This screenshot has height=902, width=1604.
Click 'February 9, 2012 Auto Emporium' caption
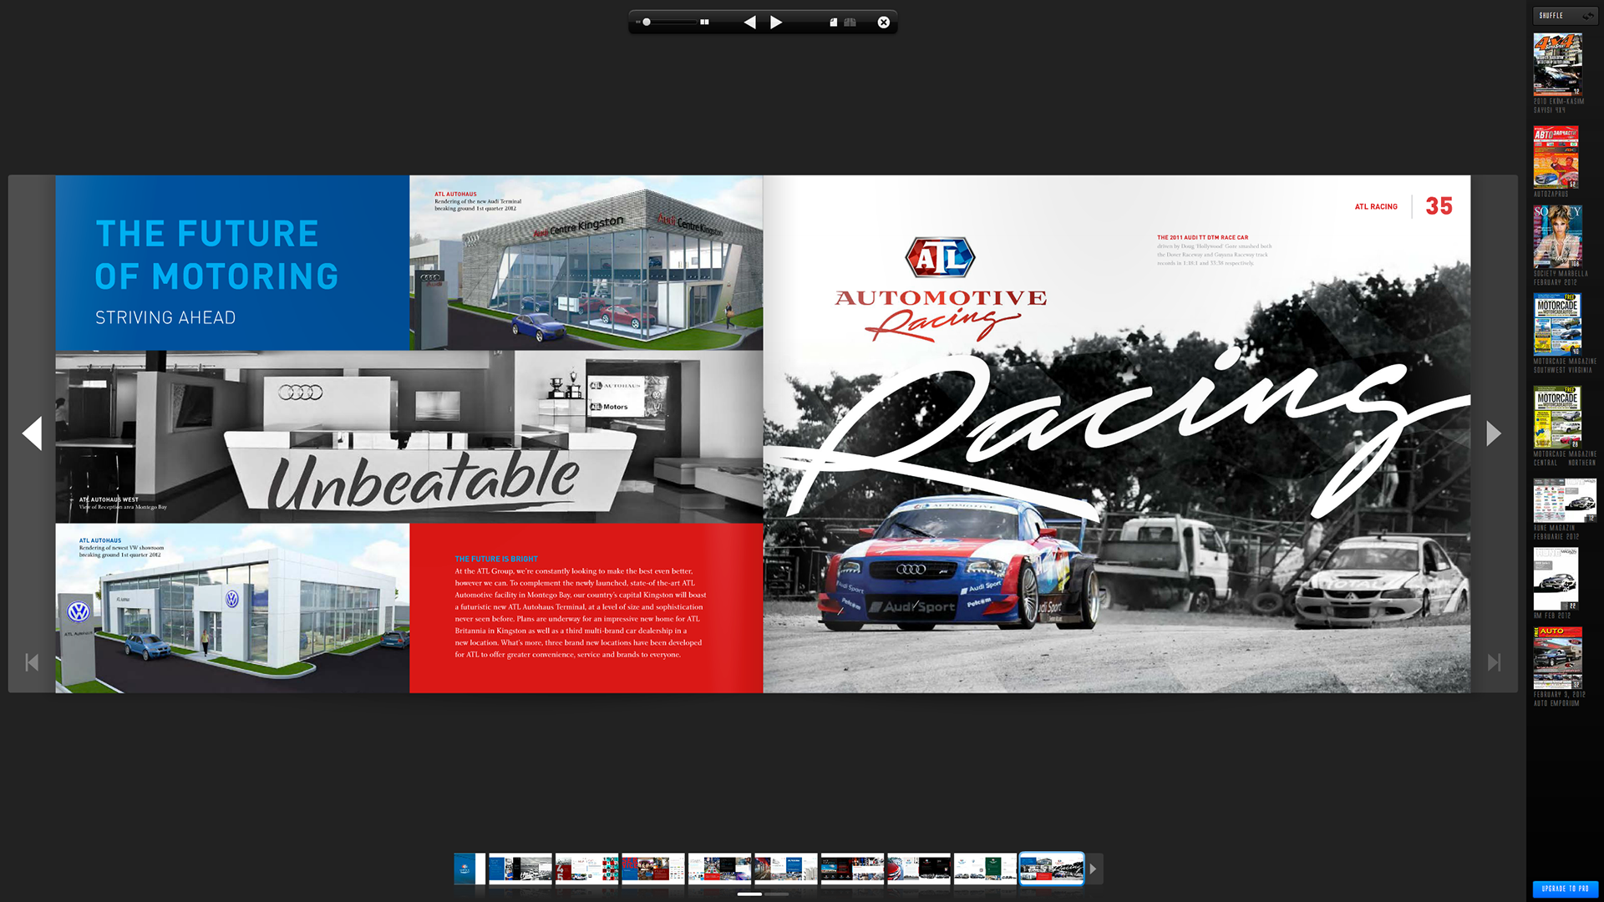click(x=1559, y=699)
